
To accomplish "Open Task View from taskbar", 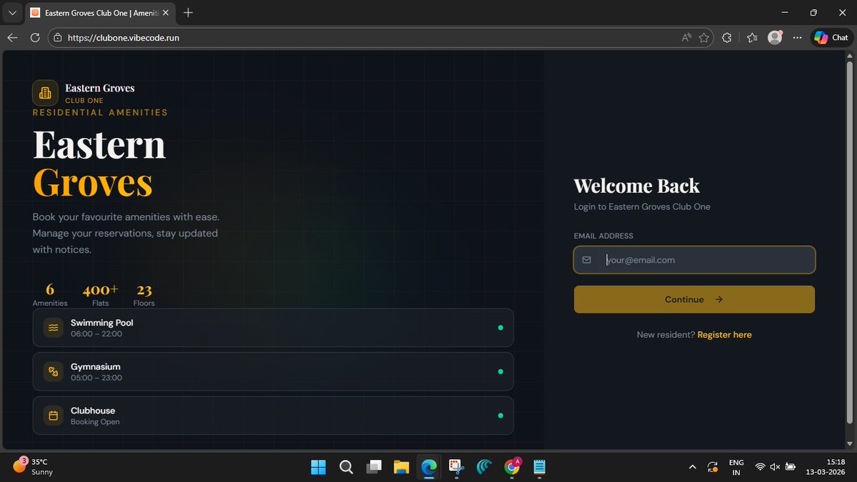I will [x=374, y=467].
